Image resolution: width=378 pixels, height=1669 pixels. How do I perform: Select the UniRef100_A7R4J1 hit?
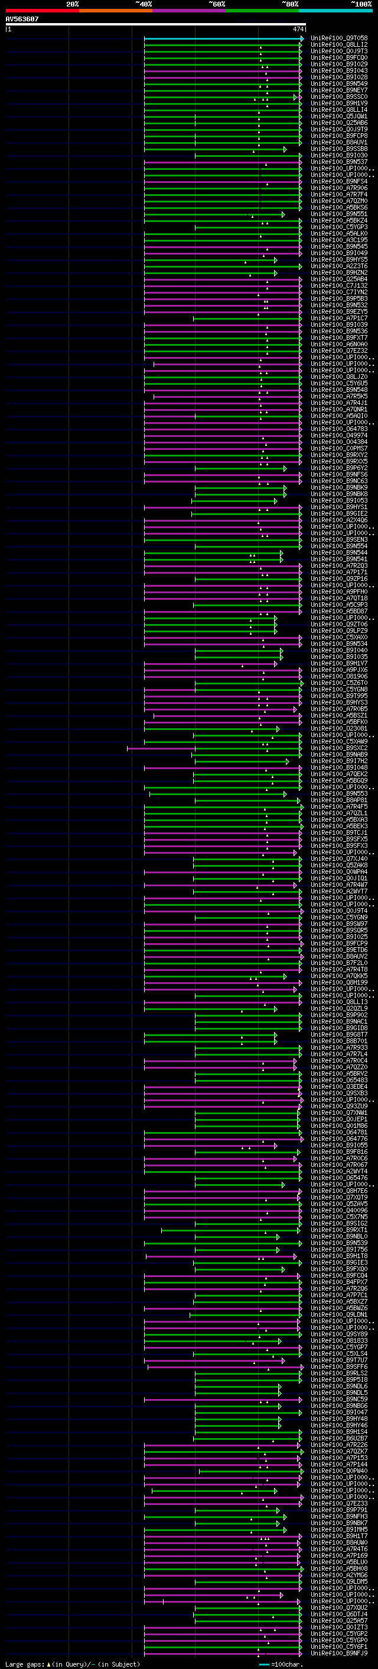tap(339, 403)
